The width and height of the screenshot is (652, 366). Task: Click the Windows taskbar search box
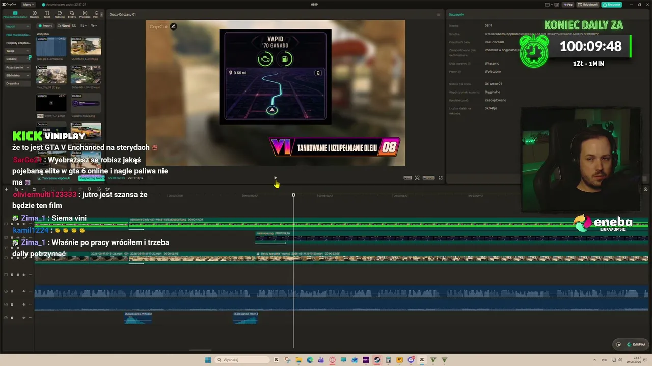pyautogui.click(x=242, y=360)
